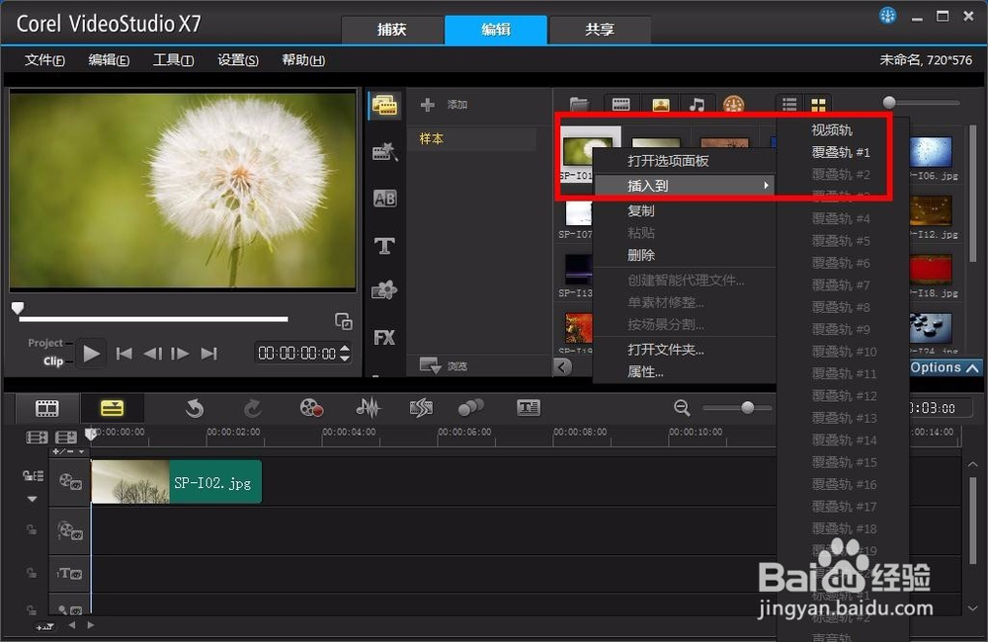Collapse the Options panel

click(x=972, y=367)
